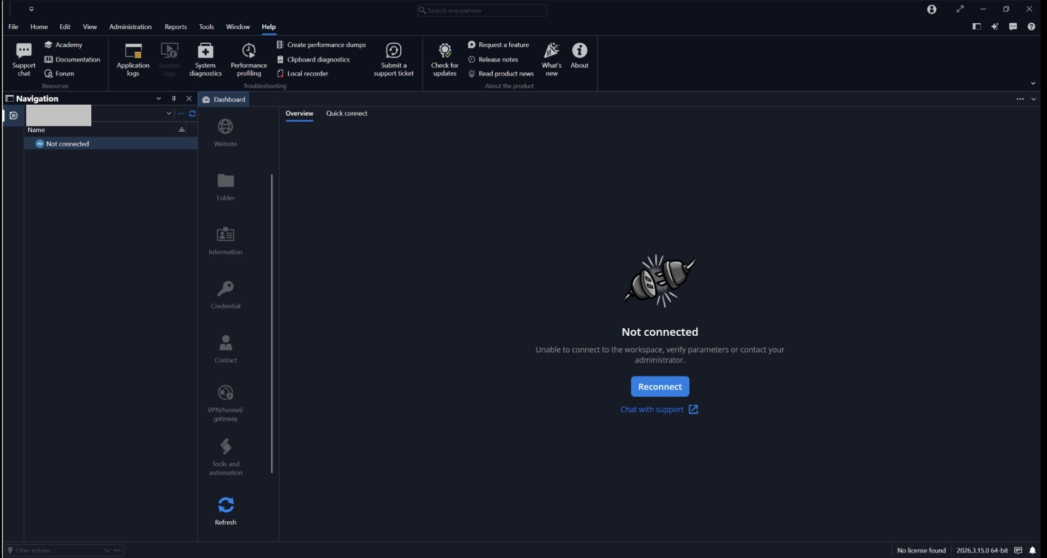Open the Administration menu tab

click(x=130, y=27)
